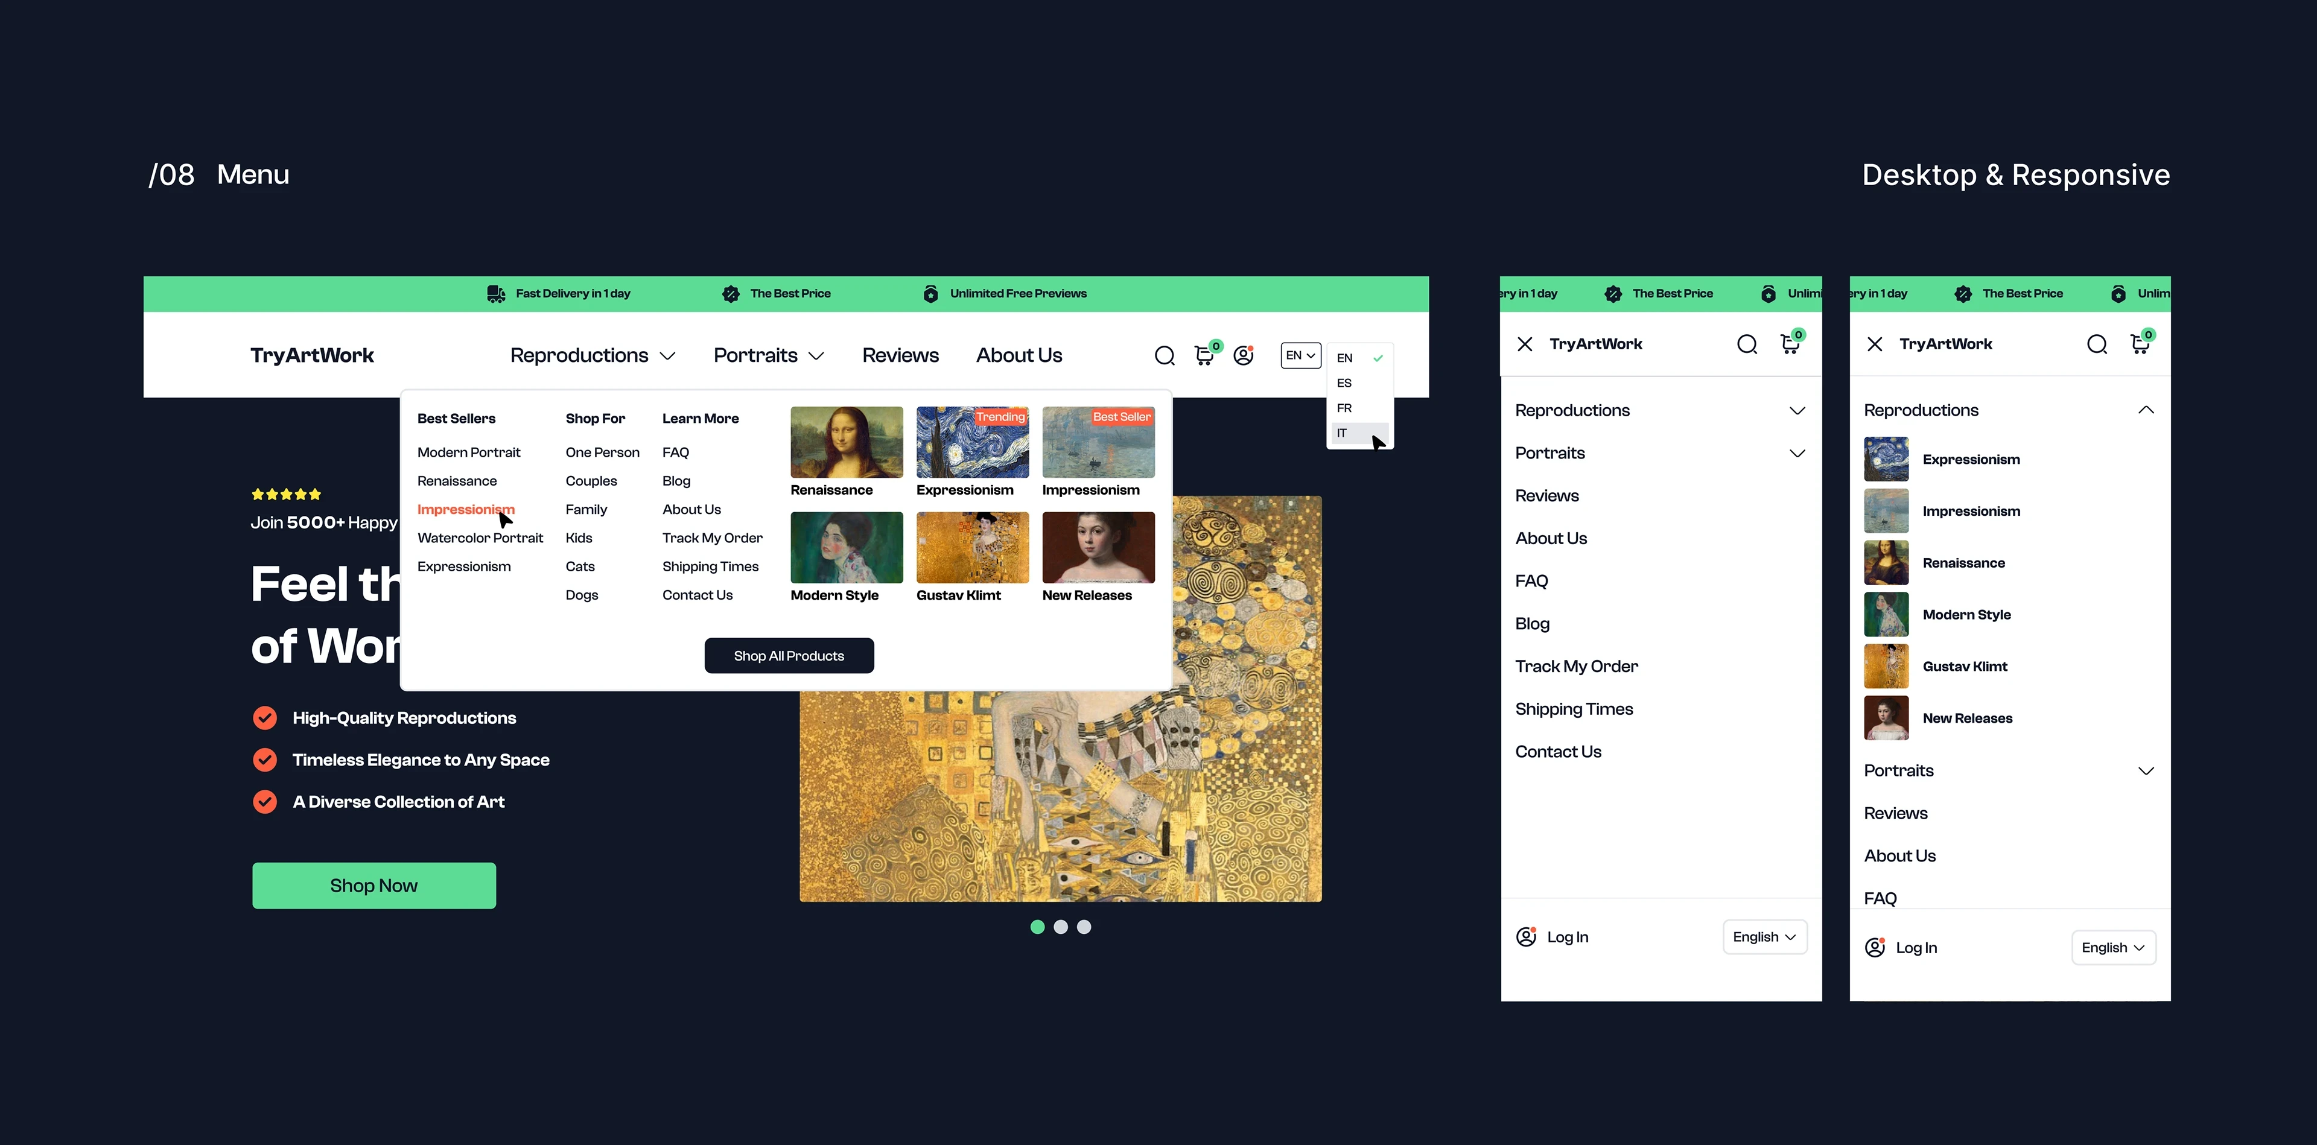Open Best Seller Impressionism thumbnail in mega menu

click(x=1098, y=442)
